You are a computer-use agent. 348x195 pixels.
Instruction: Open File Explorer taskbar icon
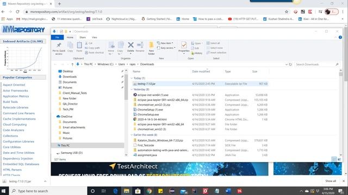pos(127,191)
